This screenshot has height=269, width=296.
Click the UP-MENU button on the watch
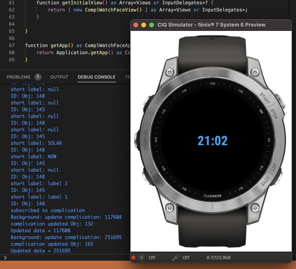[x=138, y=140]
